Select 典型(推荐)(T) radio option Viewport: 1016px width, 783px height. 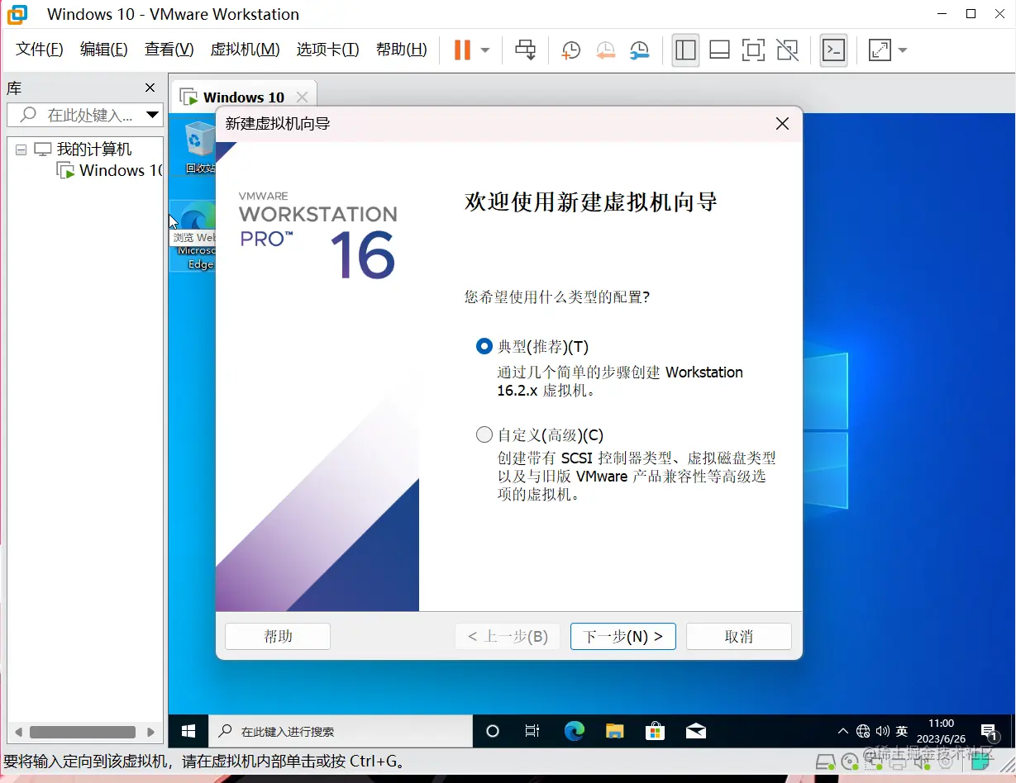click(484, 347)
